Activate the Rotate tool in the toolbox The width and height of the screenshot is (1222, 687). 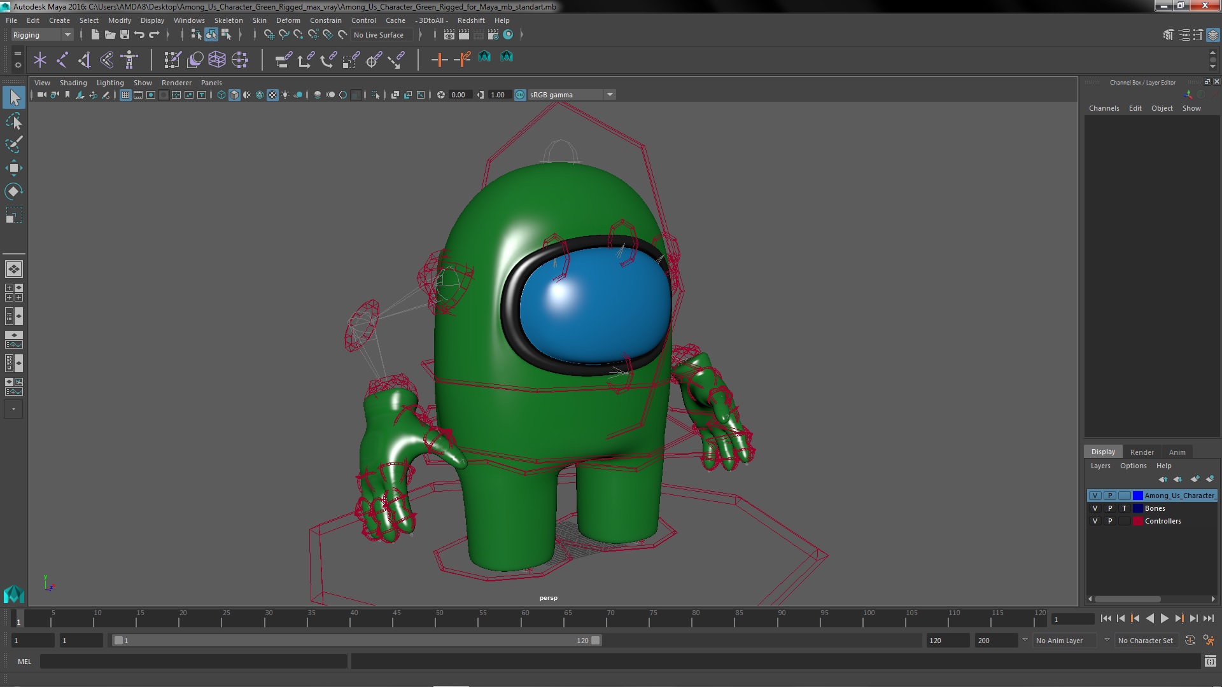14,191
